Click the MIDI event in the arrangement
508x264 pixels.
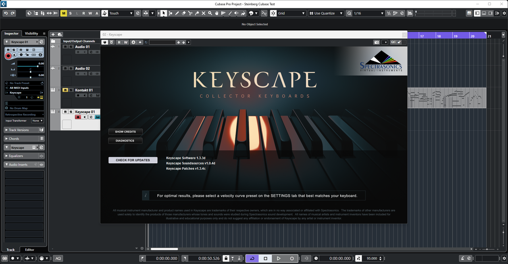[447, 98]
